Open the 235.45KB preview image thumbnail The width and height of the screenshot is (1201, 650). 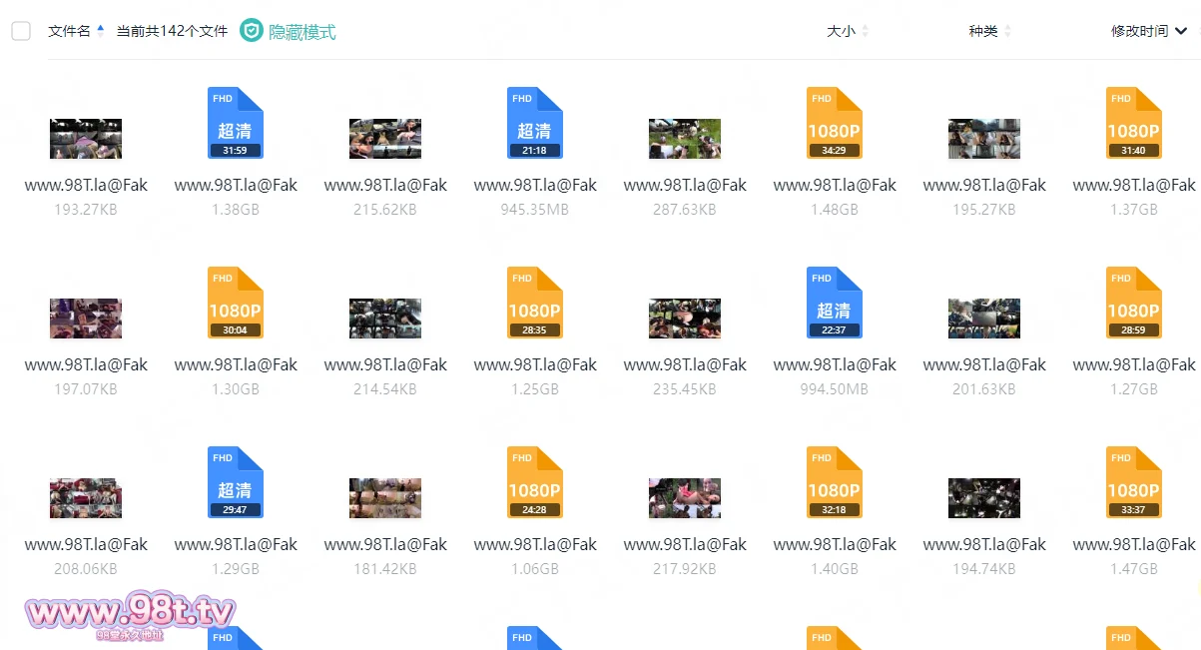click(685, 319)
